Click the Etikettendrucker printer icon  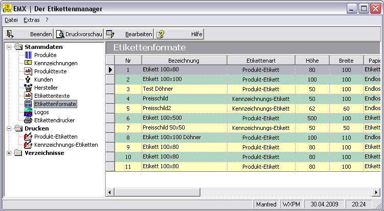pyautogui.click(x=28, y=120)
